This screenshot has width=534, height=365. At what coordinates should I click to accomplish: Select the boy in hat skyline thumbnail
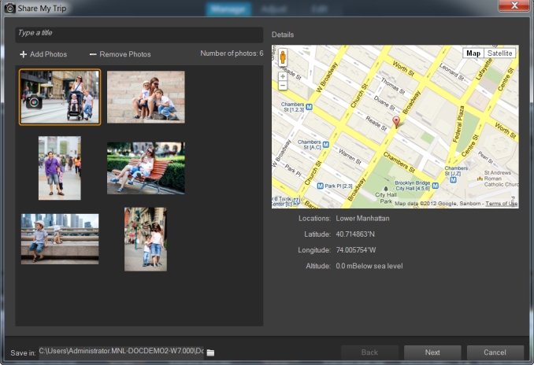point(60,238)
